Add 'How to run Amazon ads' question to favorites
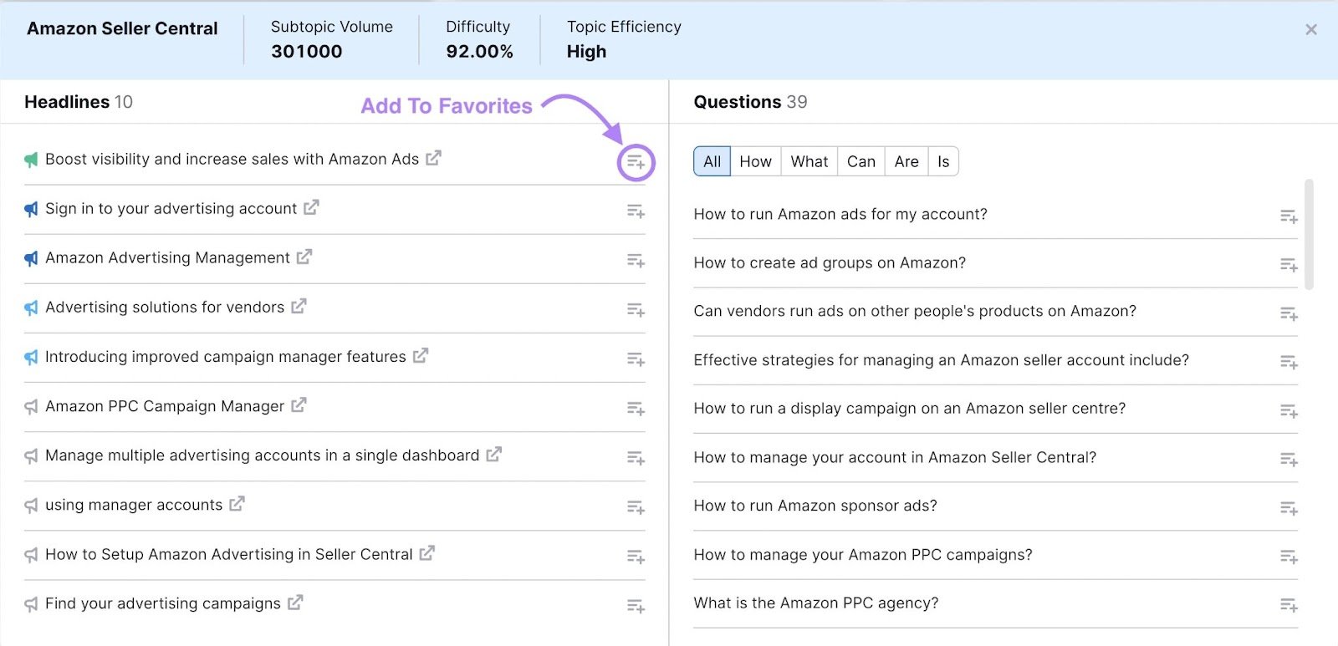Screen dimensions: 1338x646 point(1288,217)
